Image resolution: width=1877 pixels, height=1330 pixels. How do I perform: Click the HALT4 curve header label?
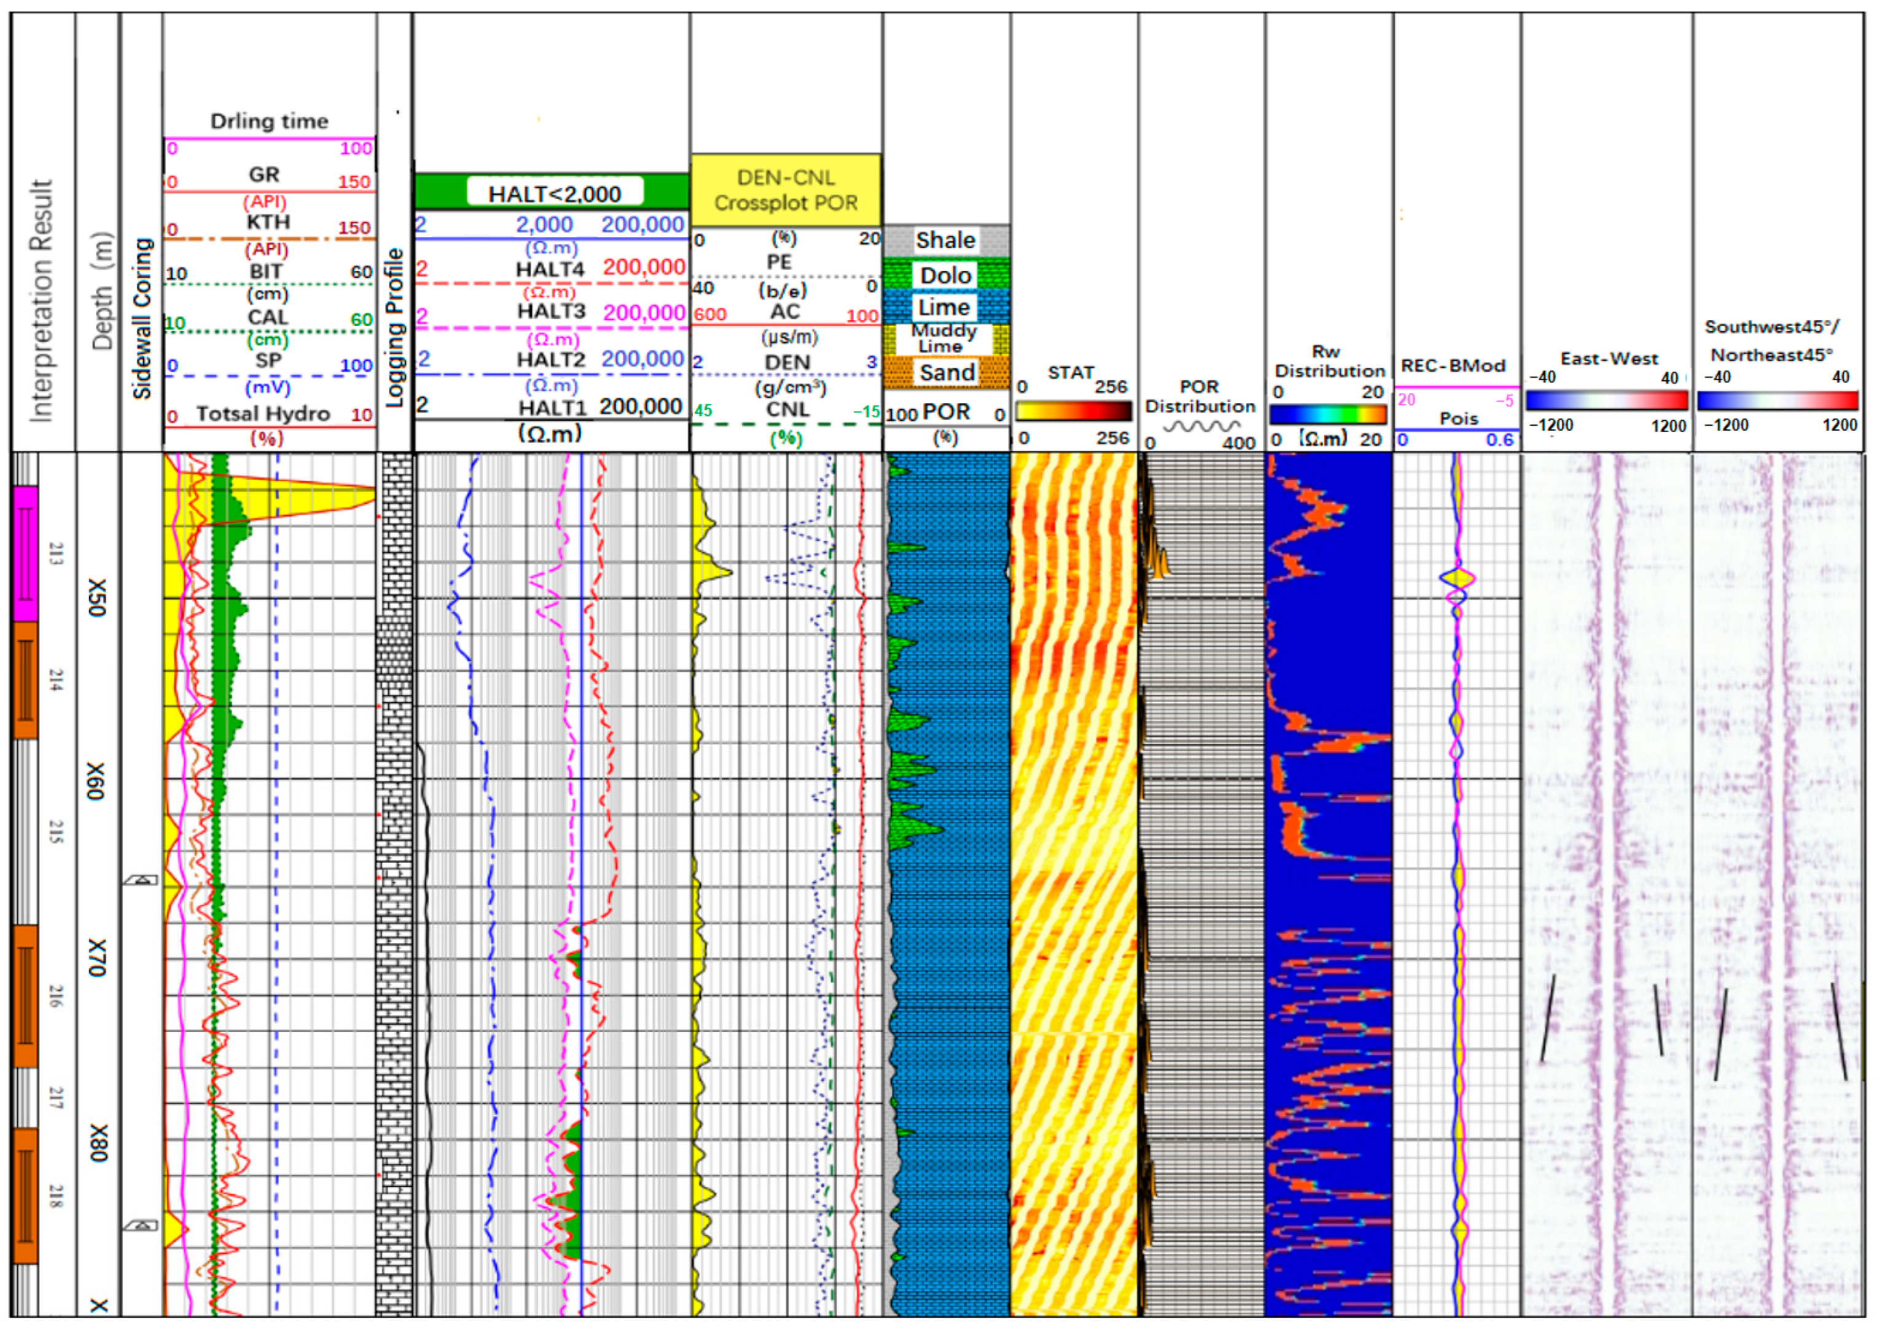click(x=549, y=270)
